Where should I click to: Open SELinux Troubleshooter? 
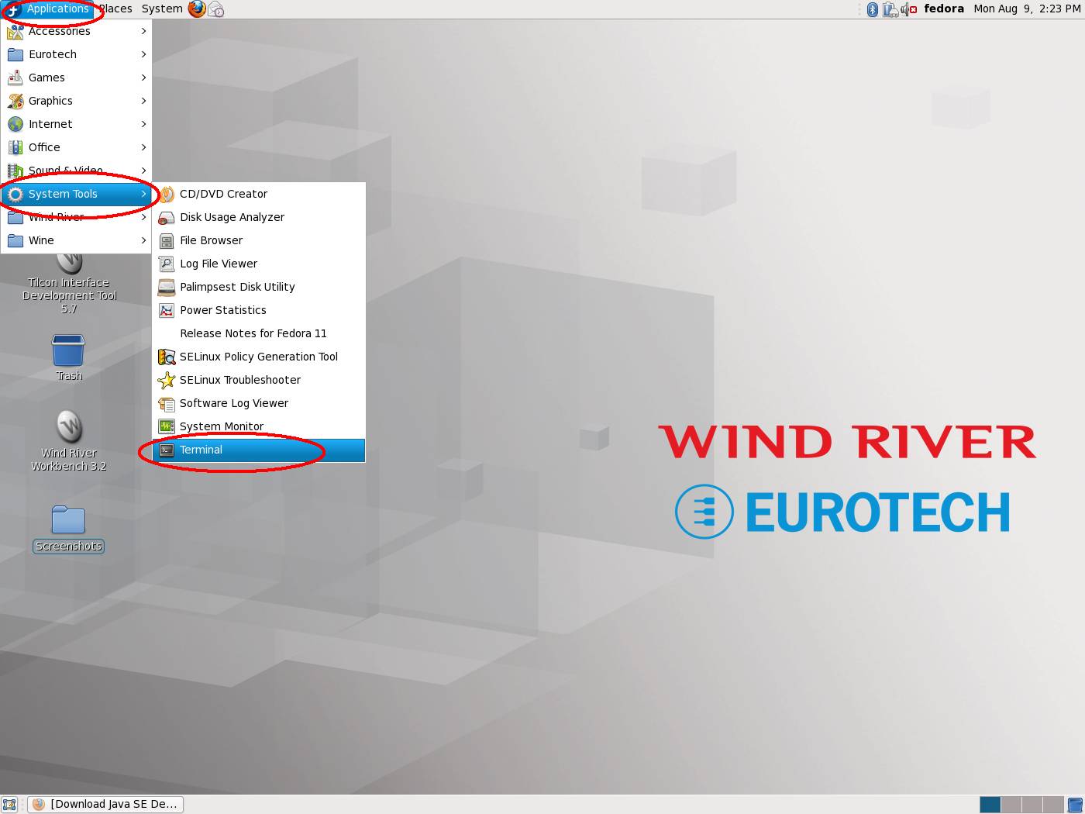(x=259, y=380)
